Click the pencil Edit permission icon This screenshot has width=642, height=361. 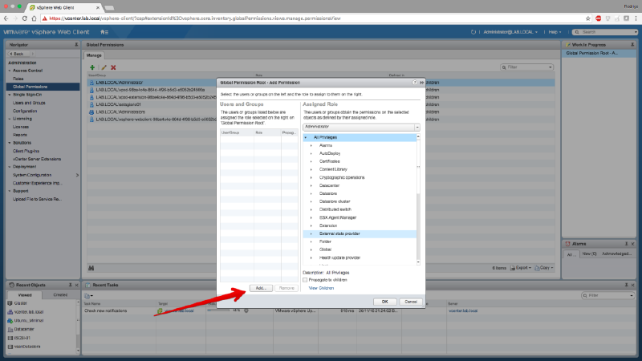pos(103,67)
